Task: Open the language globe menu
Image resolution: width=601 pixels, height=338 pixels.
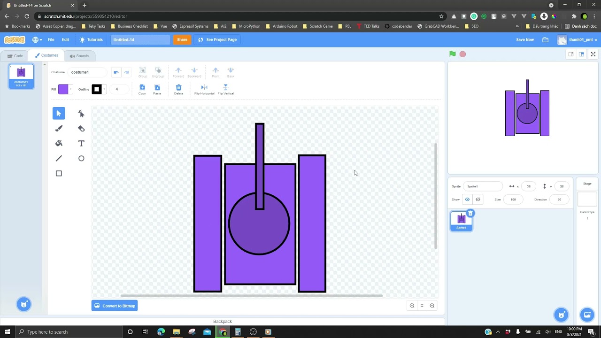Action: [36, 40]
